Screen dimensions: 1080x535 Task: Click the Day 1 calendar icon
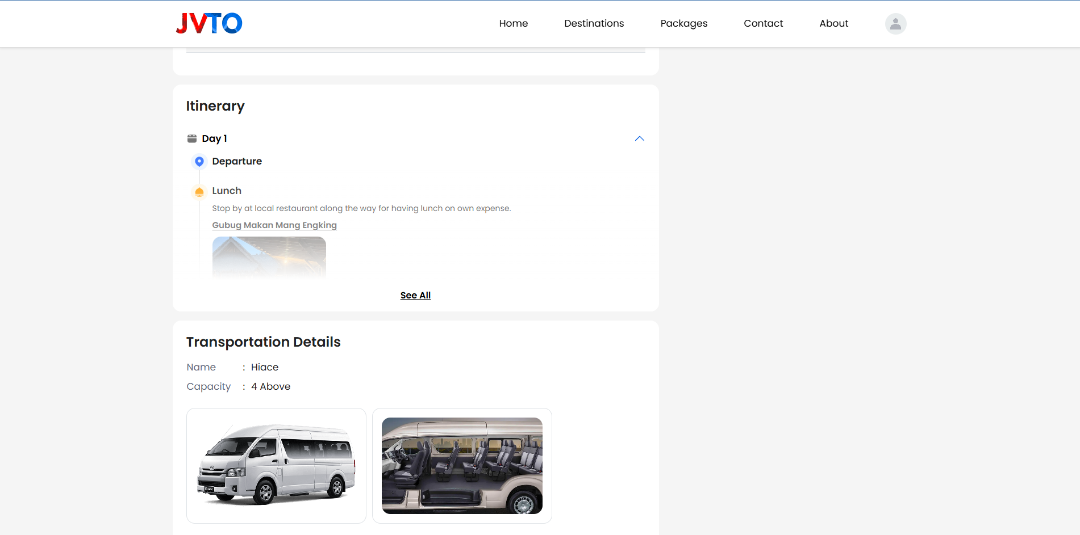192,138
